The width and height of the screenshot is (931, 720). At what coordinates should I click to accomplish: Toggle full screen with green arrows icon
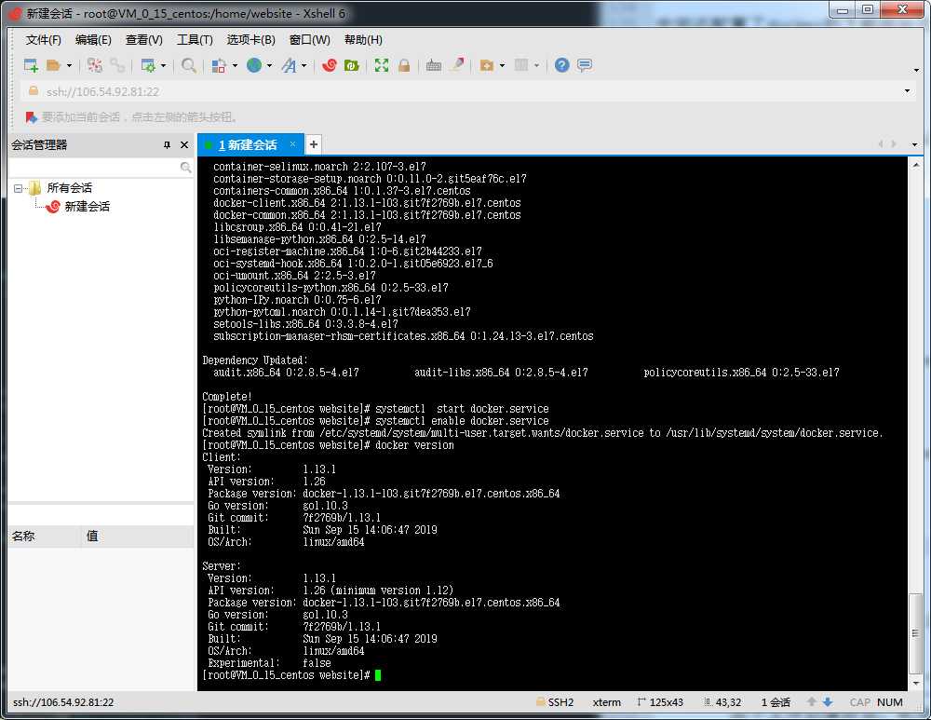coord(382,65)
